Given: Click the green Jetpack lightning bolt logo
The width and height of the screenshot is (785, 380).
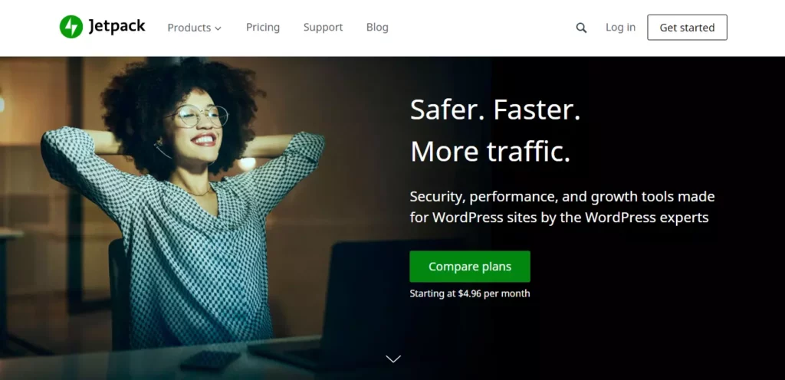Looking at the screenshot, I should pos(71,27).
